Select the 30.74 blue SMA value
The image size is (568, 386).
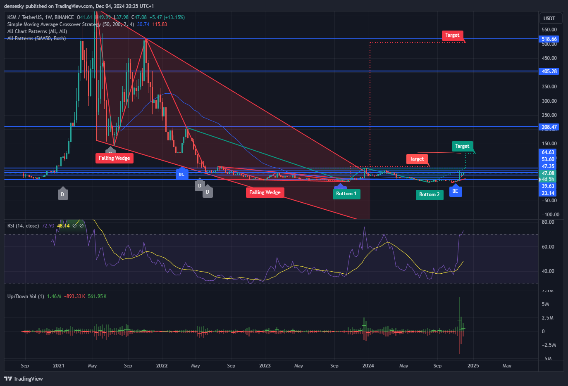pos(143,24)
